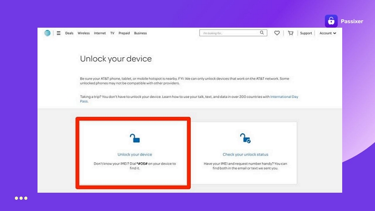Open the Business menu item

(140, 33)
